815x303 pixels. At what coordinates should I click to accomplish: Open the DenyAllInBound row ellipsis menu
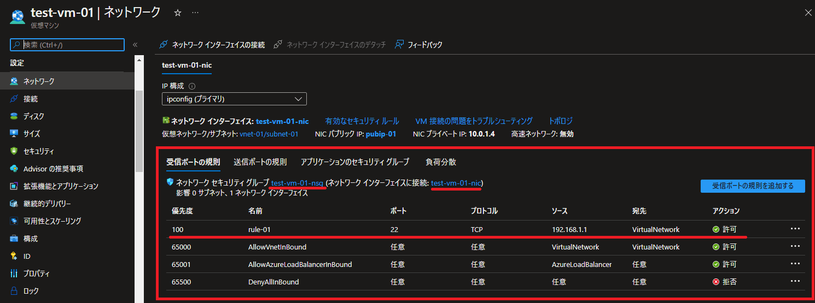(795, 281)
